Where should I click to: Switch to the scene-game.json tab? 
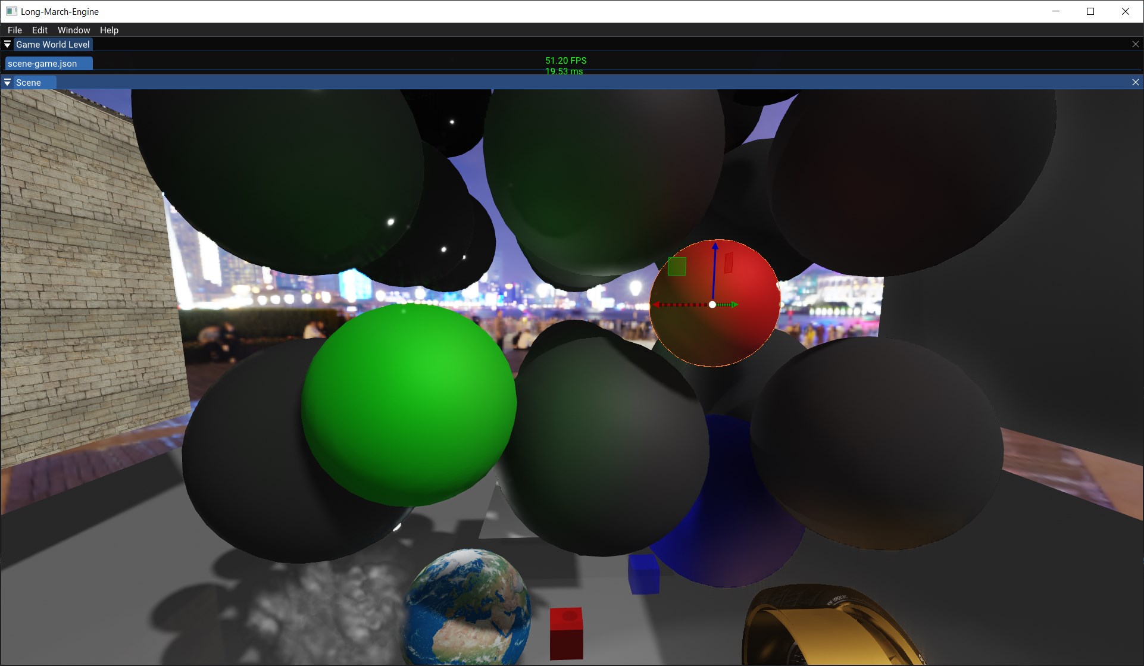point(43,64)
